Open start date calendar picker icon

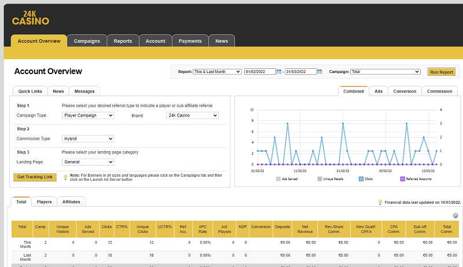click(x=279, y=71)
